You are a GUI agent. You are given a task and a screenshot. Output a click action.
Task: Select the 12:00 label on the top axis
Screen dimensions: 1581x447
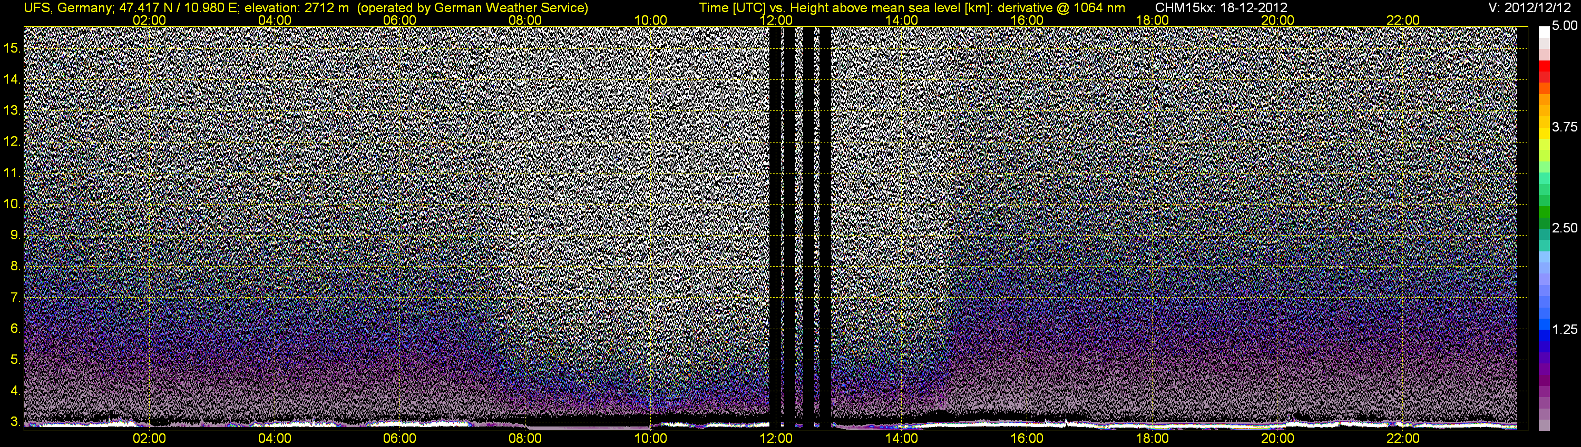point(776,20)
